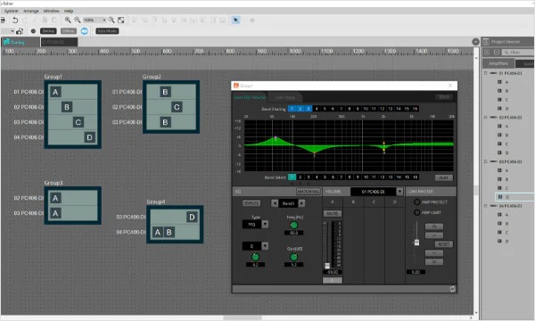Click the Q knob in EQ section
535x321 pixels.
[255, 257]
